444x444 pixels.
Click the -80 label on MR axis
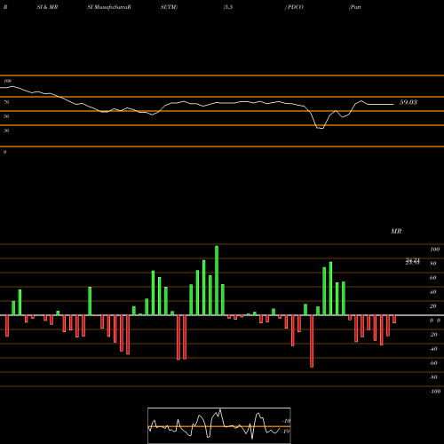[433, 377]
